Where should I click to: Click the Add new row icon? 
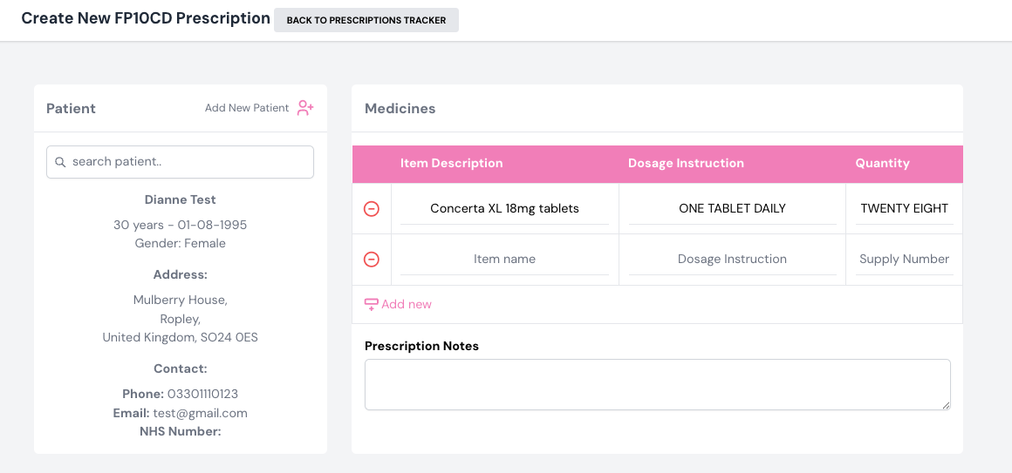click(371, 305)
